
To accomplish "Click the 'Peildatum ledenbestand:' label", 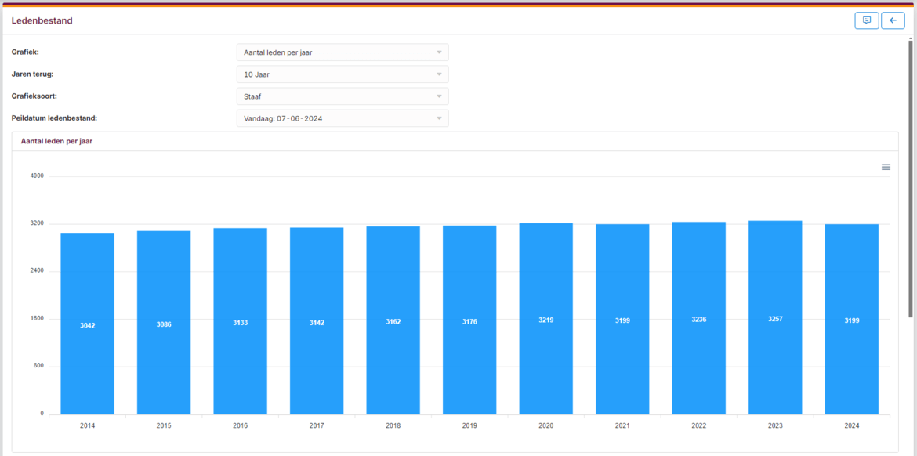I will click(x=54, y=118).
